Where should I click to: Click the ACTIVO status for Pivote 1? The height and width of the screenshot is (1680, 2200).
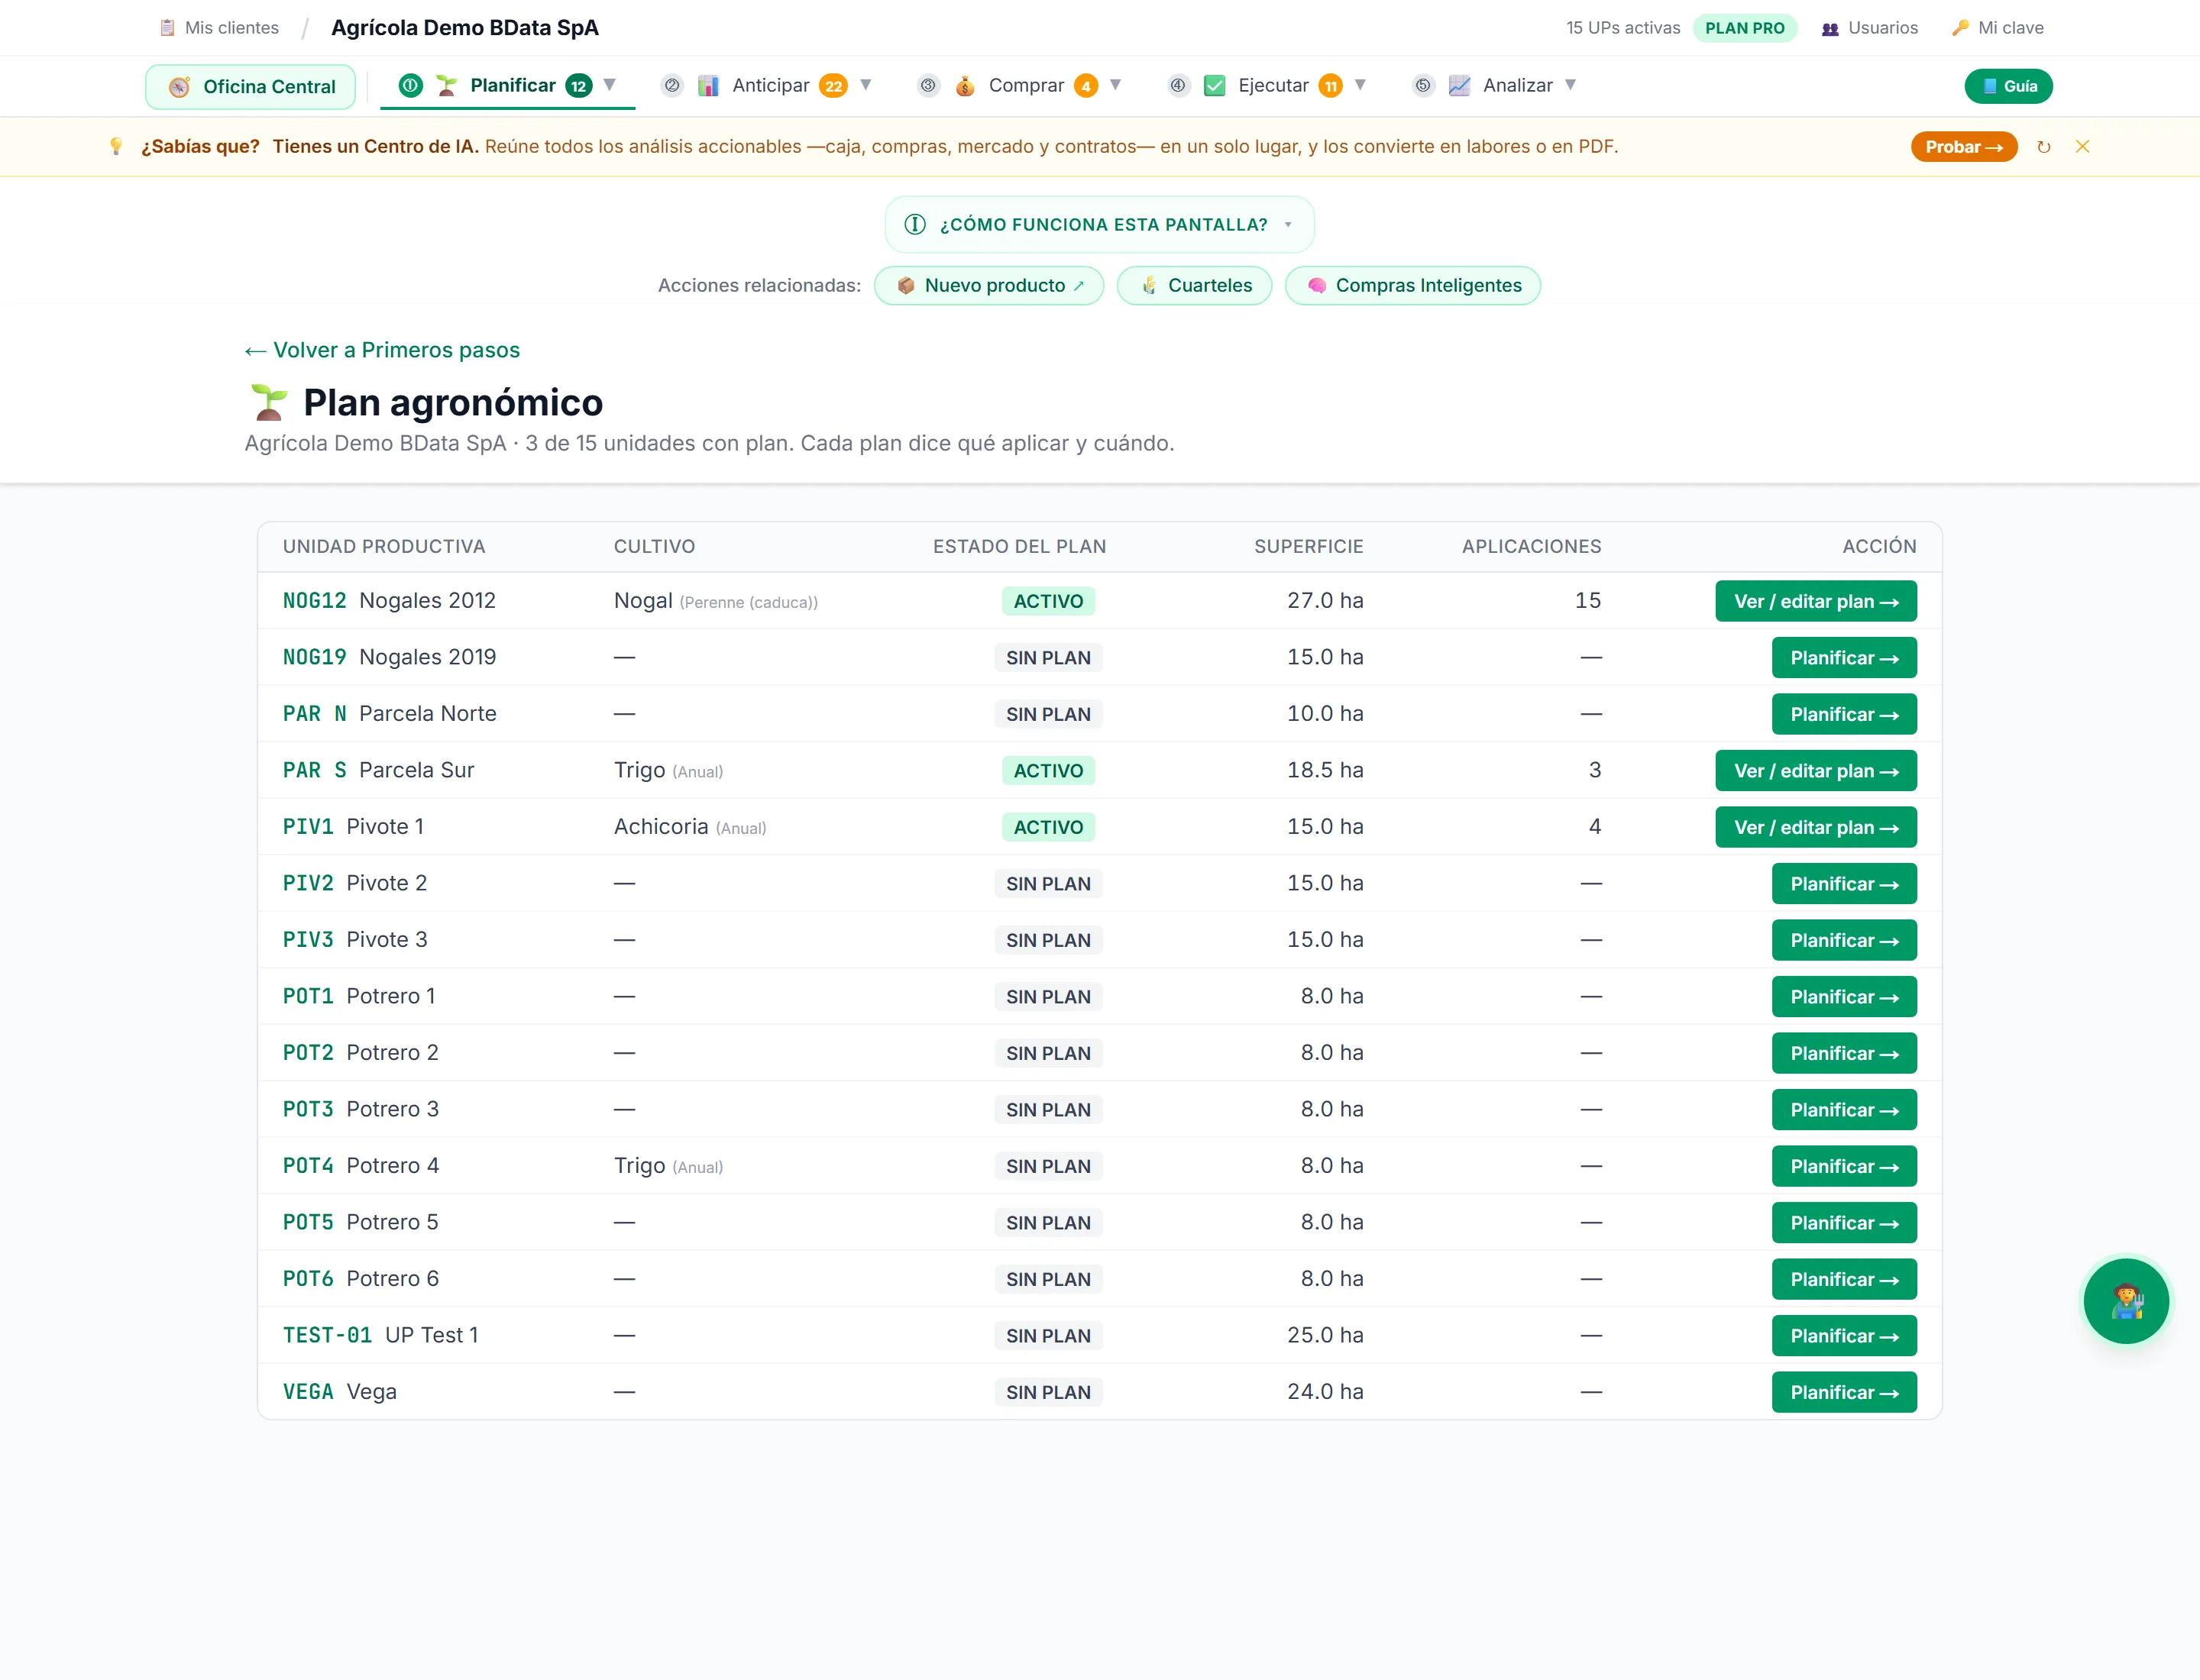coord(1049,827)
